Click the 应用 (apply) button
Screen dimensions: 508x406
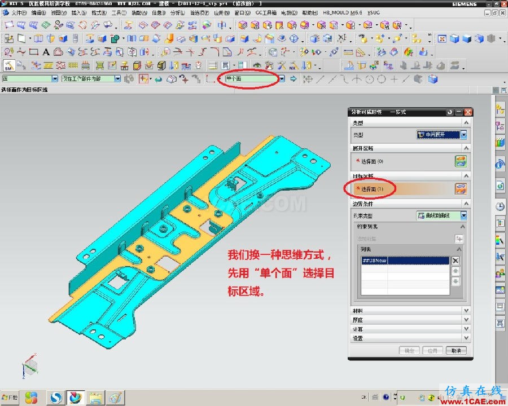pos(432,351)
